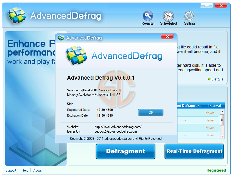Click the Advanced Defrag V6.6.0.1 version text
The width and height of the screenshot is (232, 177).
click(x=101, y=78)
